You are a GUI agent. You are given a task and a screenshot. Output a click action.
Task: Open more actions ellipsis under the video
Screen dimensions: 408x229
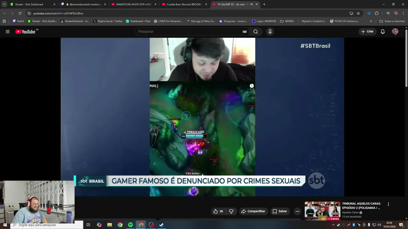(x=297, y=211)
